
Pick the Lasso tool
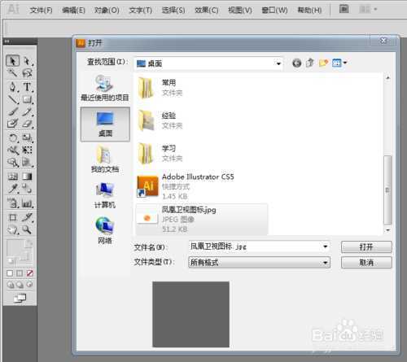point(27,73)
